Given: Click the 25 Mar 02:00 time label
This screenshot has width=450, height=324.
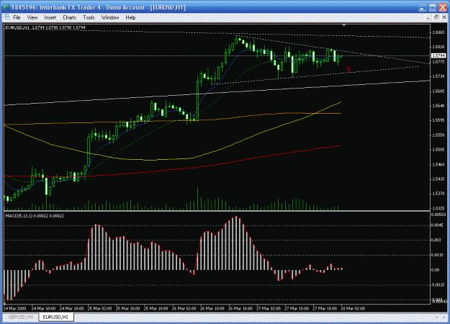Looking at the screenshot, I should 99,309.
